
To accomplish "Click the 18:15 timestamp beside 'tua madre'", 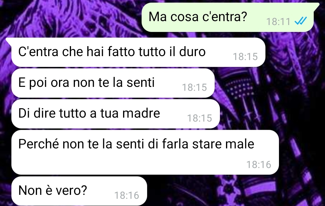I will click(200, 118).
